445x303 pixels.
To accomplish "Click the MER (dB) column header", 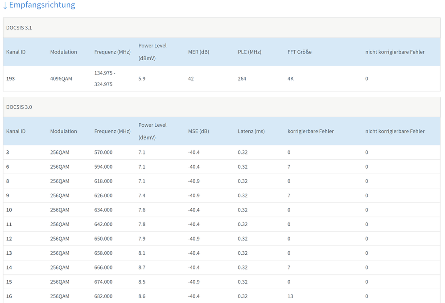I will coord(198,52).
